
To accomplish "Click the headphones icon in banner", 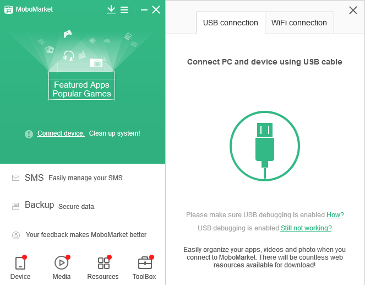I will coord(69,56).
